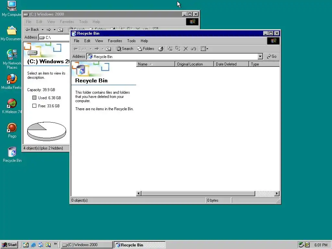This screenshot has height=249, width=332.
Task: Open the Address bar dropdown in Recycle Bin
Action: (260, 56)
